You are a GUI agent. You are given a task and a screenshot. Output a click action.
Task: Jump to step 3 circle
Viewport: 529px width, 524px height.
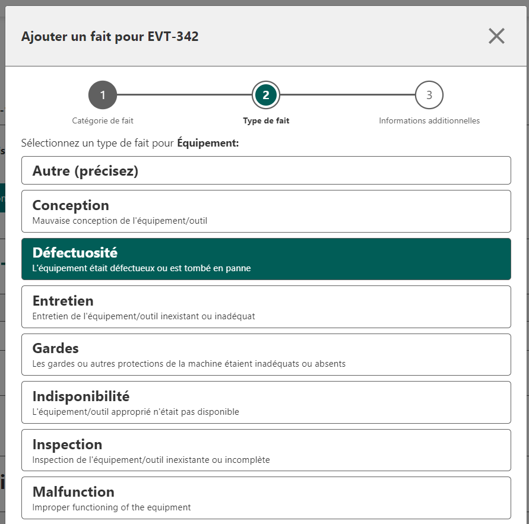[429, 95]
